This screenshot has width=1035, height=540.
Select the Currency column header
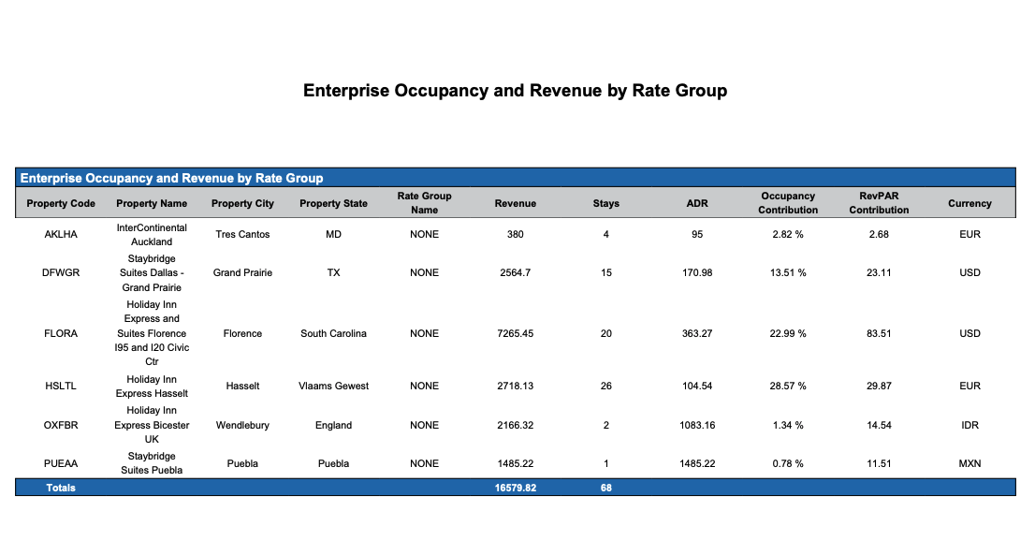(969, 203)
